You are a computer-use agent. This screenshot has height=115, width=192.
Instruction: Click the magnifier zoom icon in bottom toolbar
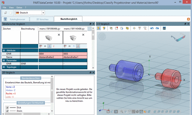tap(122, 111)
